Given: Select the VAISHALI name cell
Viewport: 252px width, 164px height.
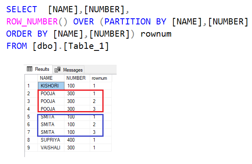Looking at the screenshot, I should (x=51, y=148).
